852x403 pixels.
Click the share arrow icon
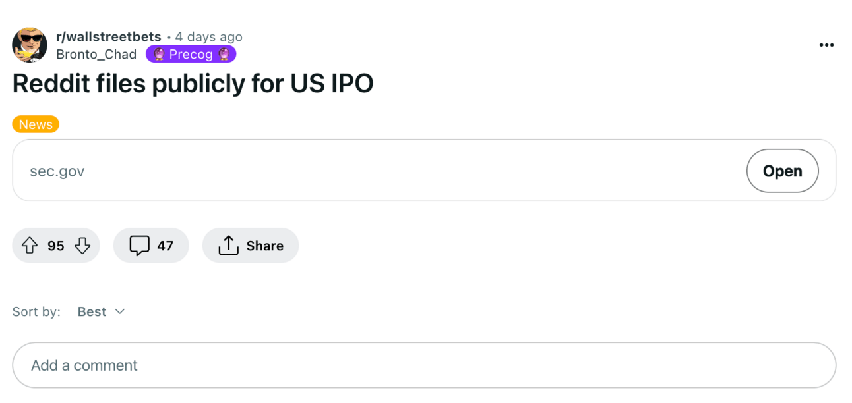pos(228,246)
